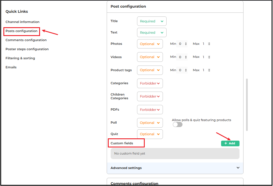Expand the Advanced settings section
This screenshot has height=186, width=273.
(238, 168)
